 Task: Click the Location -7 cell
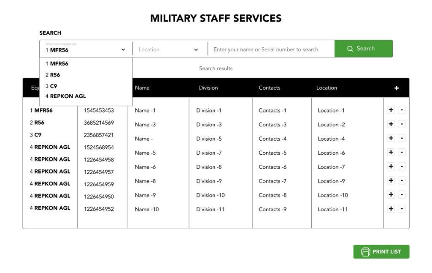click(x=331, y=167)
